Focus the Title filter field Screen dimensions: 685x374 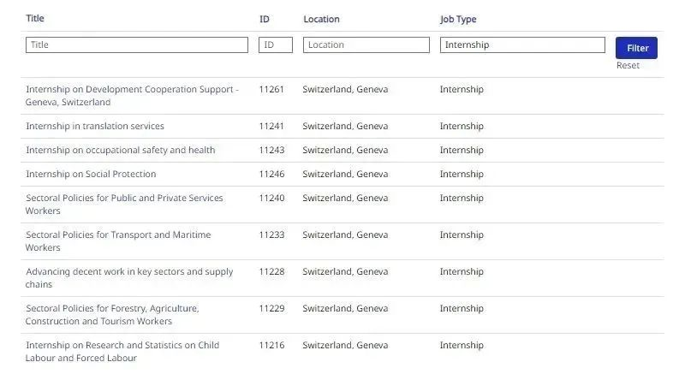coord(137,45)
